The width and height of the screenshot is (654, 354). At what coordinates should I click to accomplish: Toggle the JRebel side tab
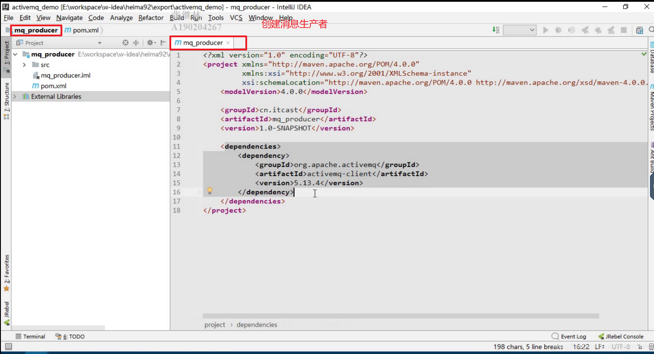[x=7, y=313]
